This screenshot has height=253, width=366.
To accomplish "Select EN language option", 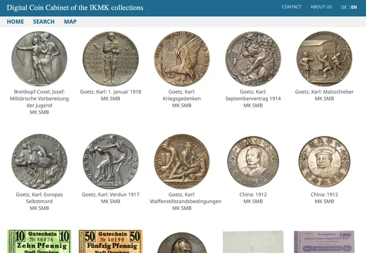I will [x=354, y=7].
